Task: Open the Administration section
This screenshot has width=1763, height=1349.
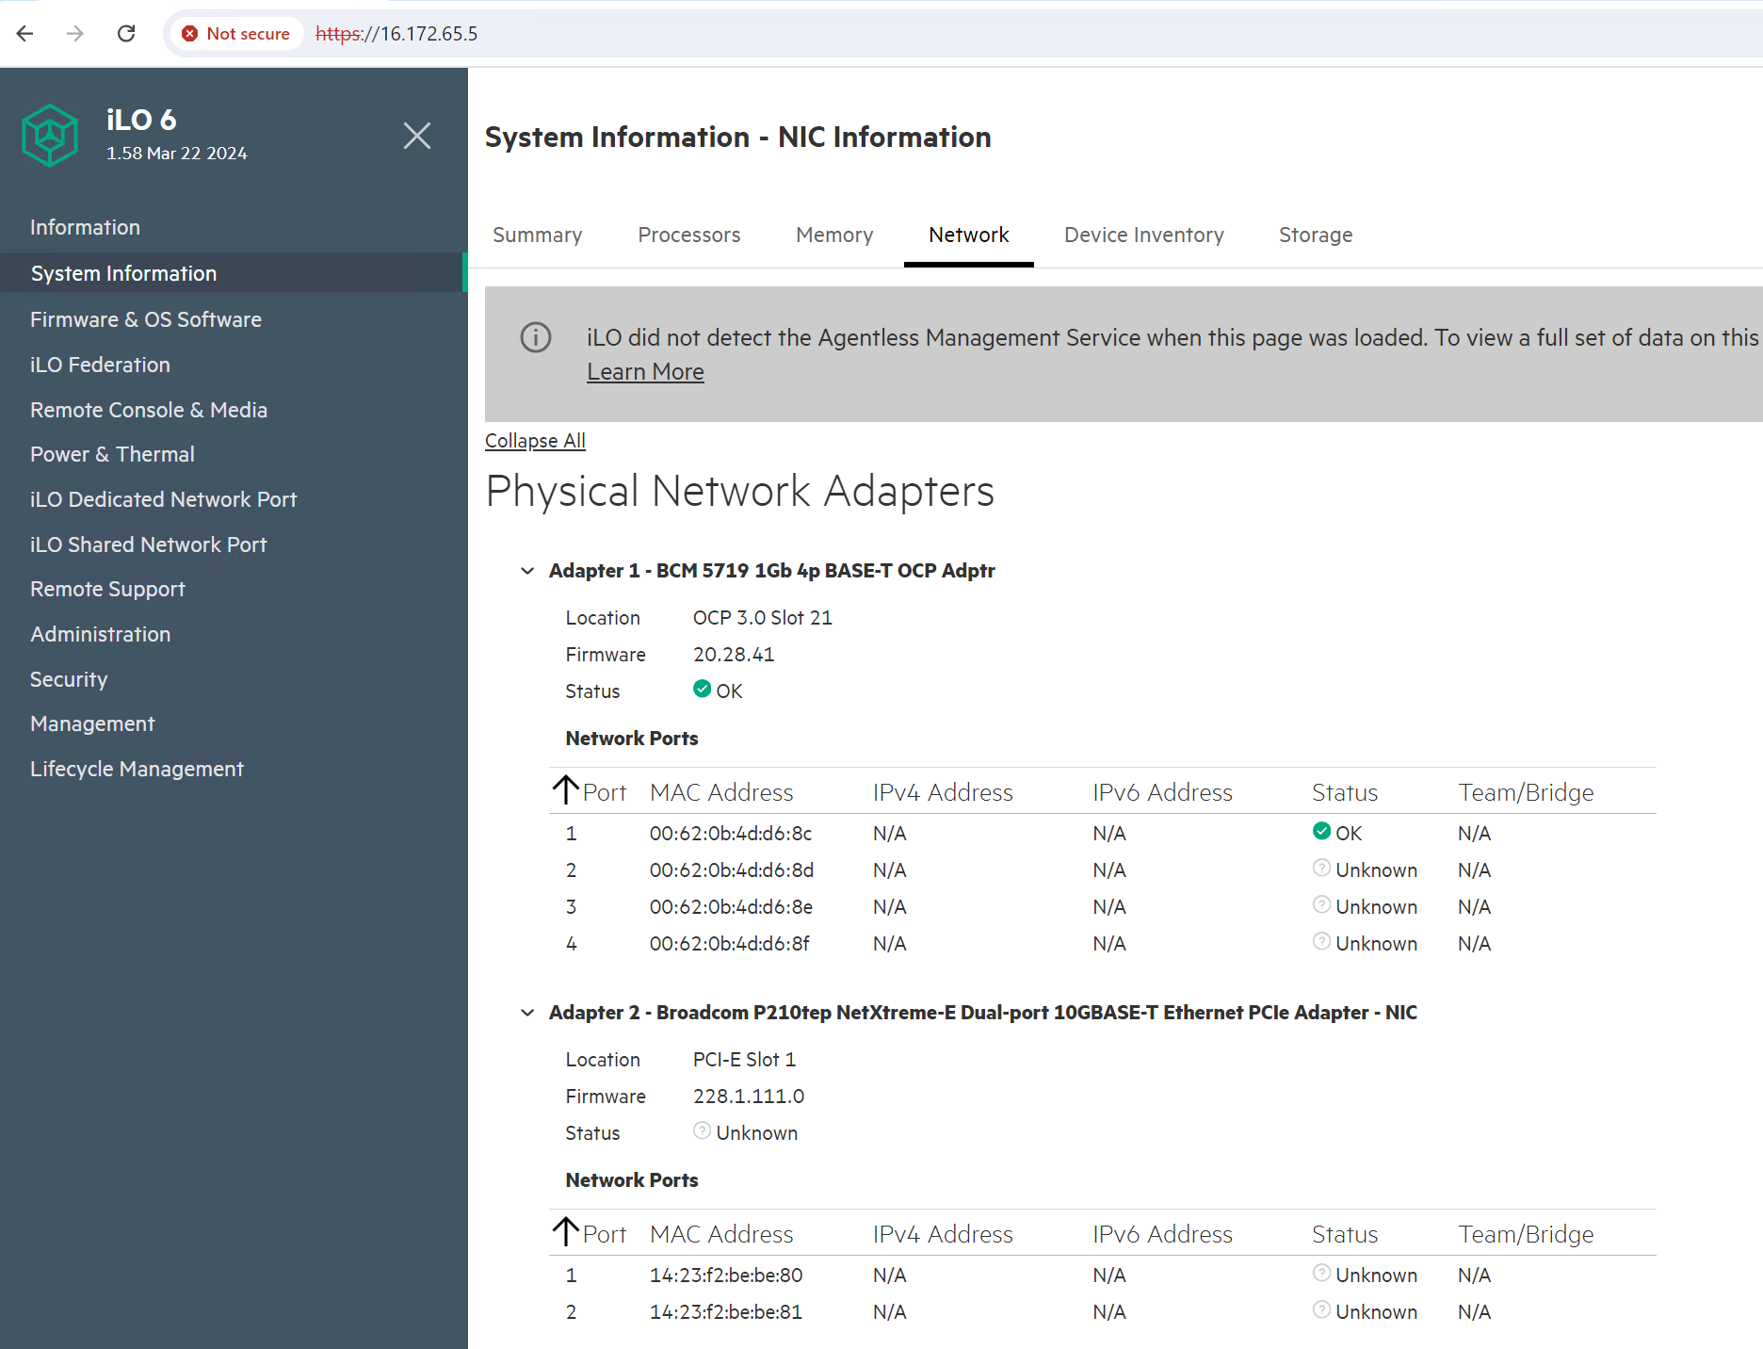Action: [x=100, y=634]
